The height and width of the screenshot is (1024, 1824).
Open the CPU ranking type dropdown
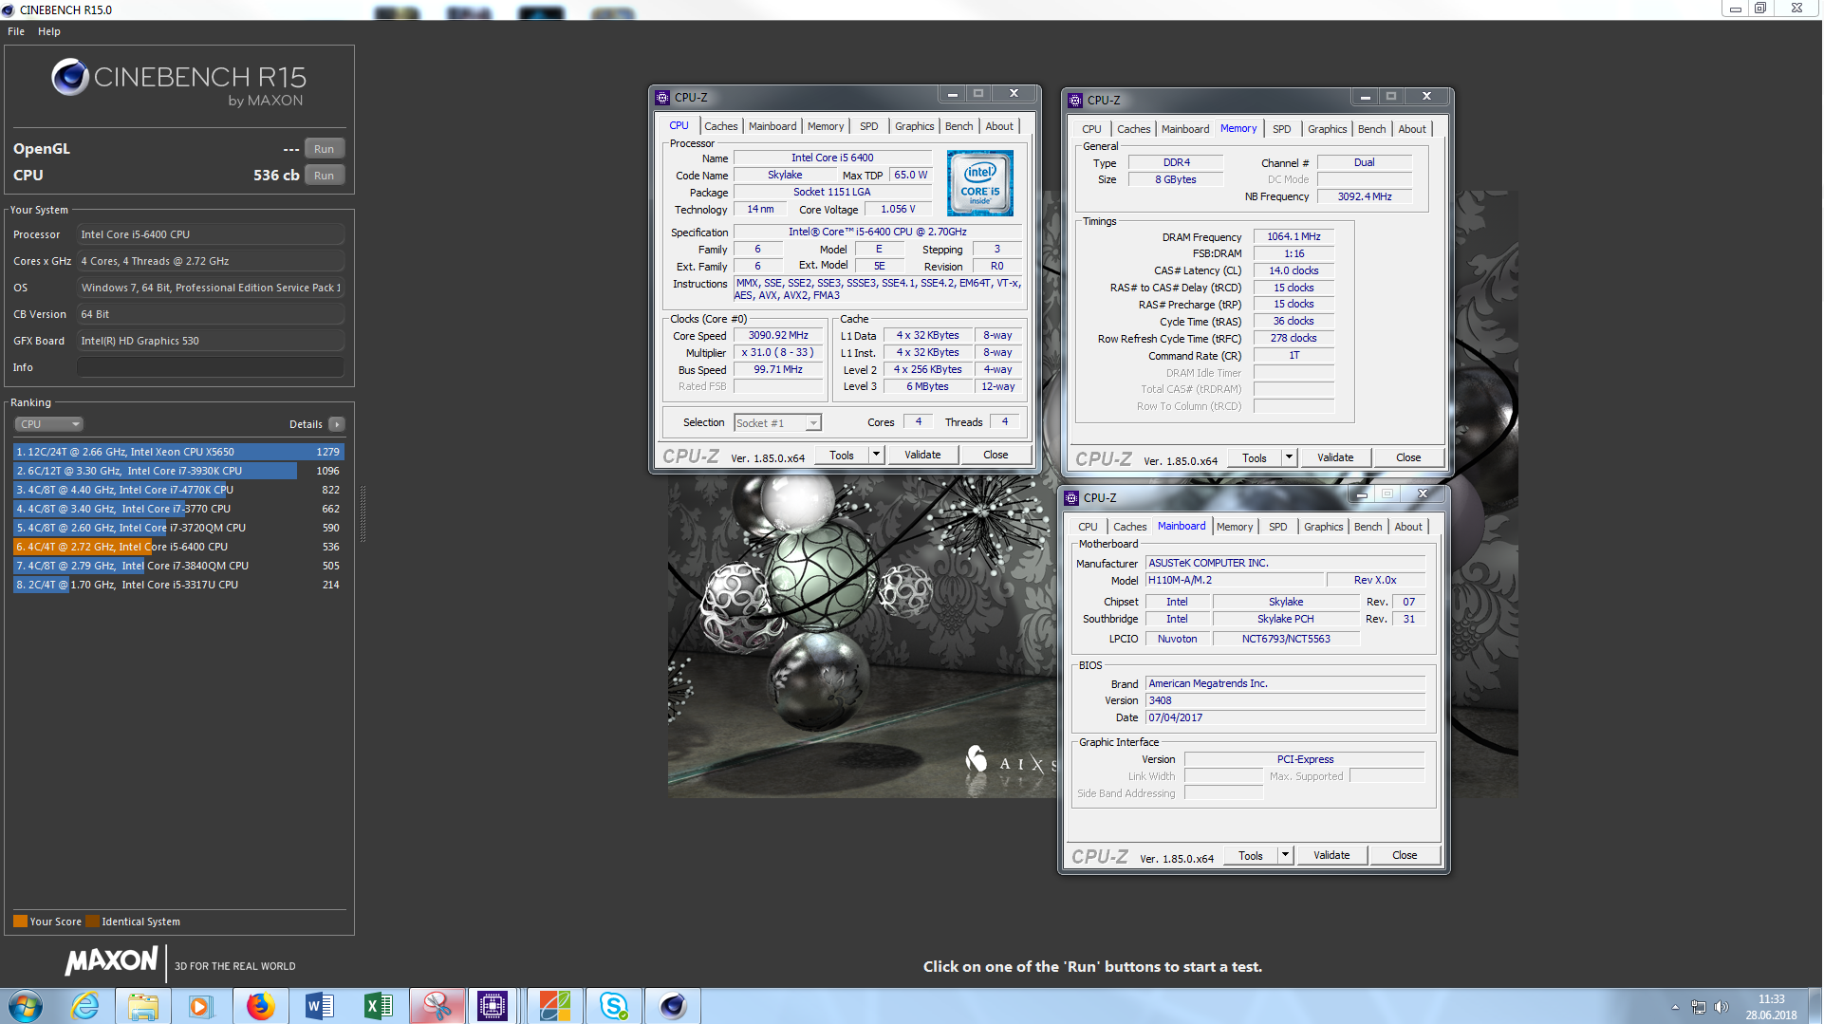coord(49,424)
